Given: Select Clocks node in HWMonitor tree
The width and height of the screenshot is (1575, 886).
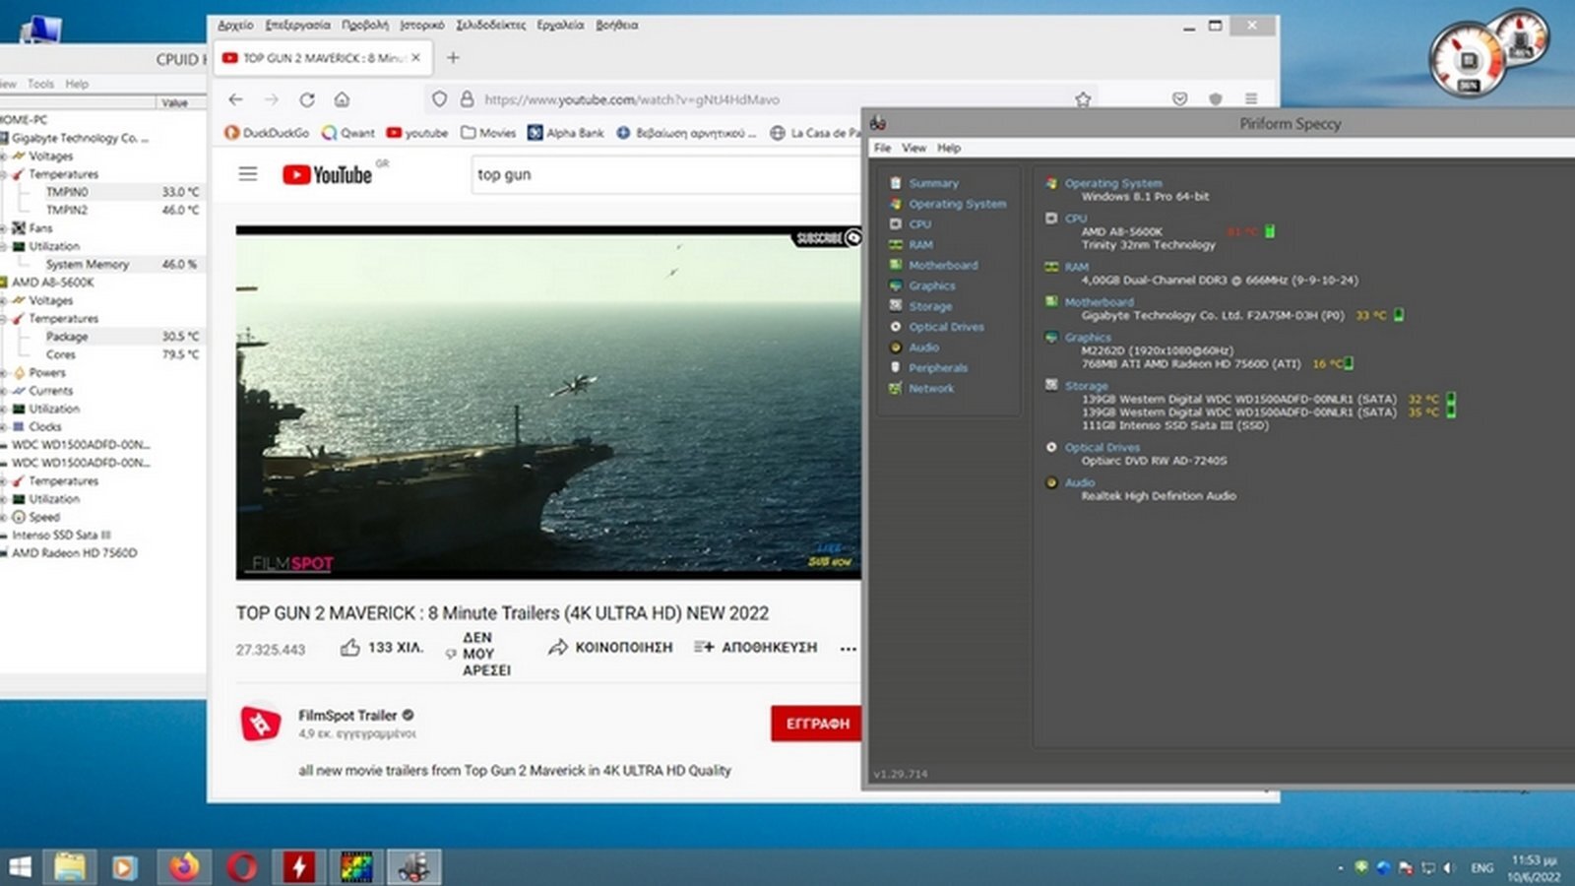Looking at the screenshot, I should click(x=44, y=427).
